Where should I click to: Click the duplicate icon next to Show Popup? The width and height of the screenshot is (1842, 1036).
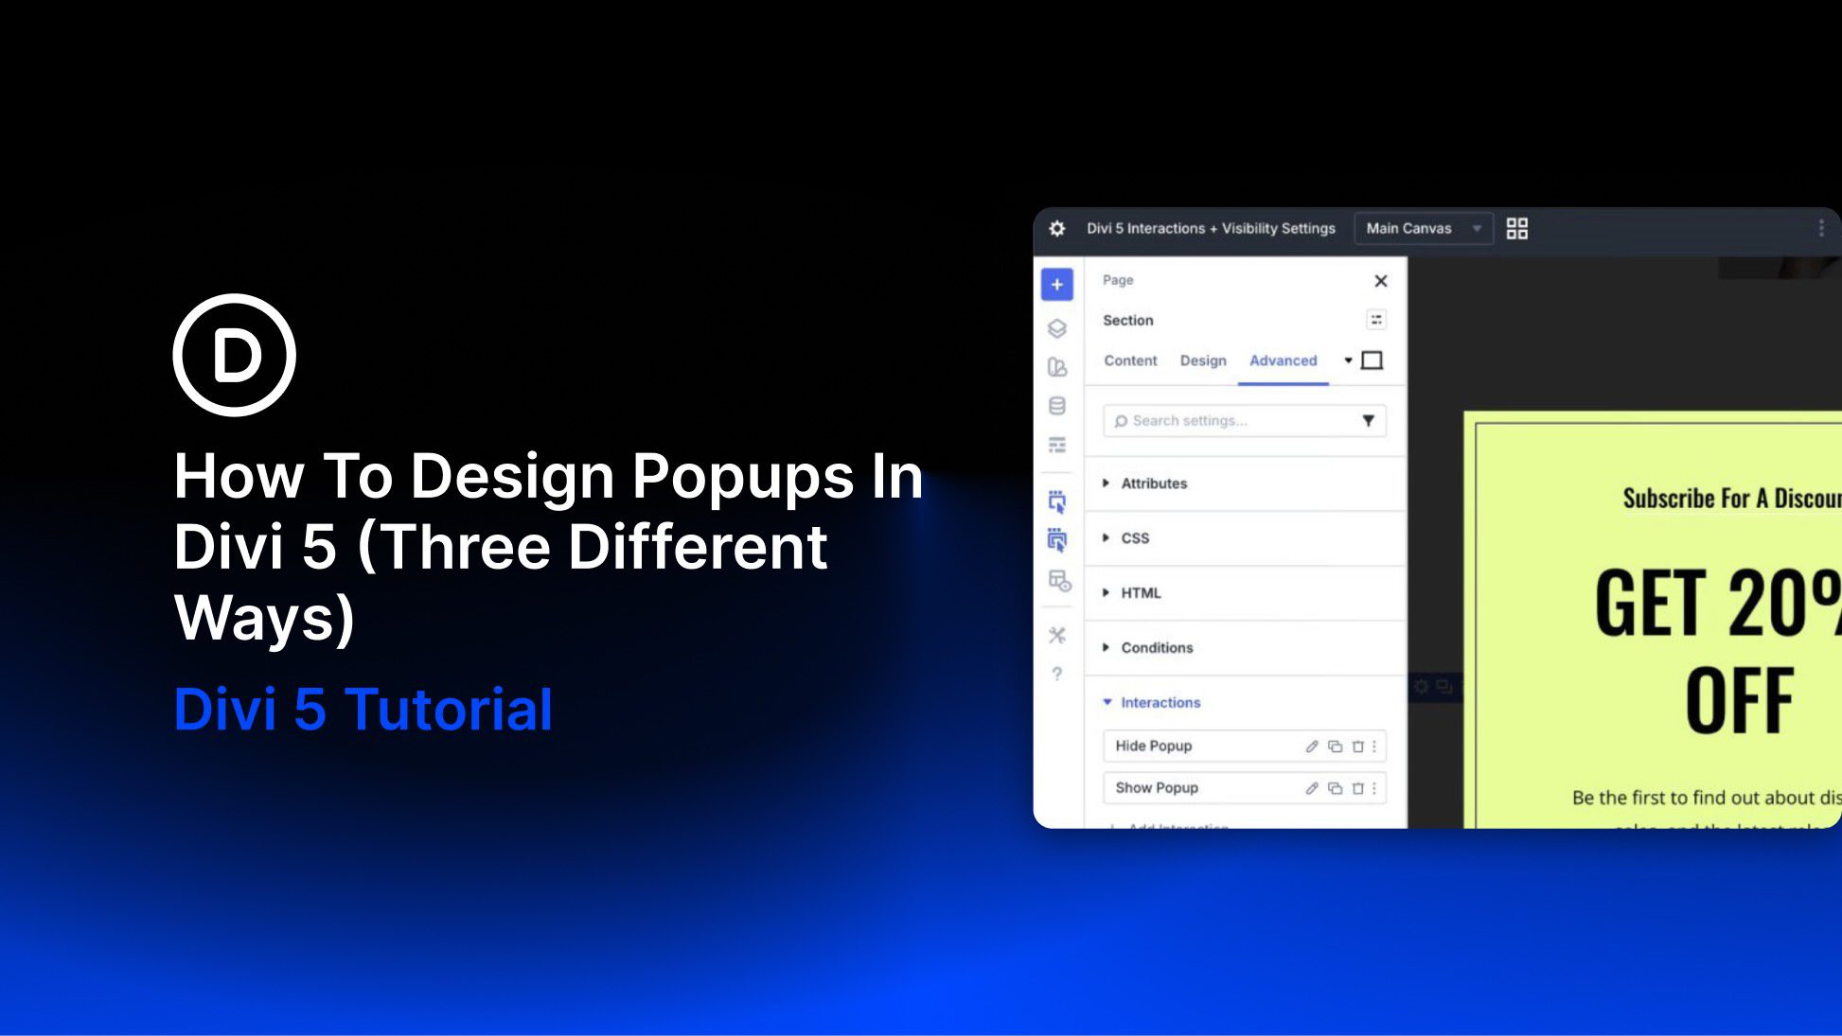click(1335, 788)
